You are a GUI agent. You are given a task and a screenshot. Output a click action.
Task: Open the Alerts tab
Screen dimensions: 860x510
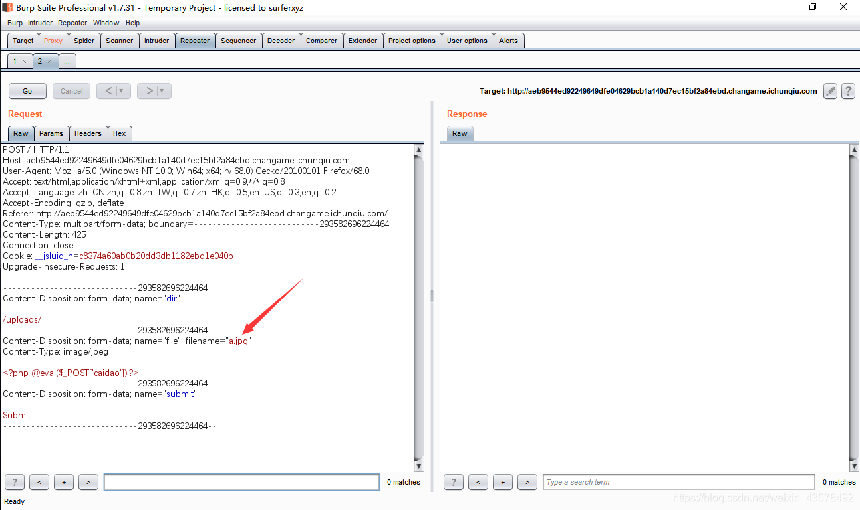509,41
